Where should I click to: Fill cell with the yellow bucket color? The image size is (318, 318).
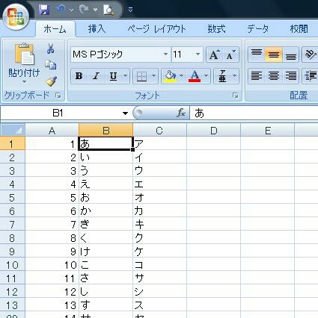point(170,76)
